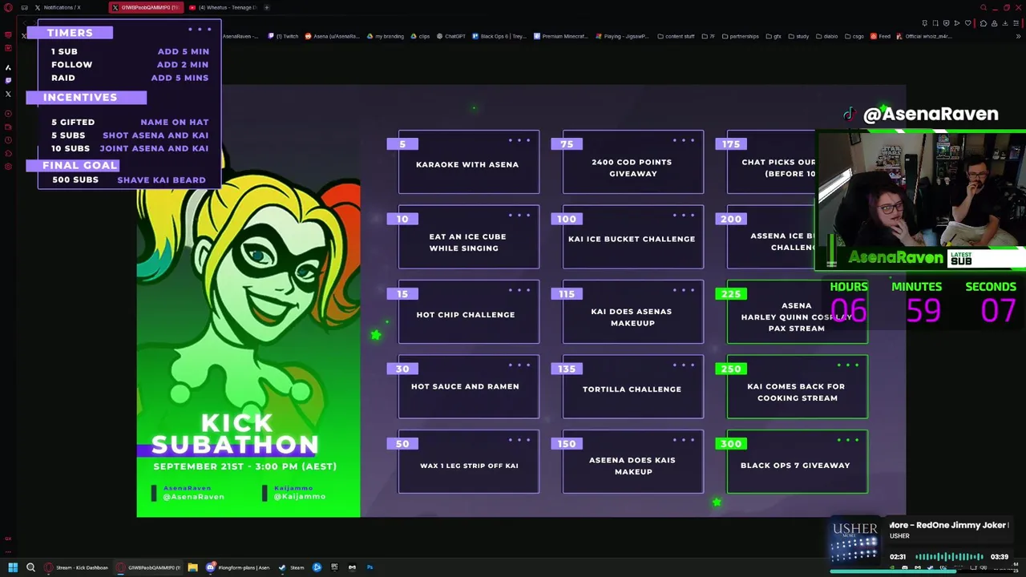The width and height of the screenshot is (1026, 577).
Task: Show more bookmarks with double chevron
Action: coord(1018,36)
